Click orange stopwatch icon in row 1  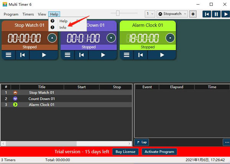point(15,93)
